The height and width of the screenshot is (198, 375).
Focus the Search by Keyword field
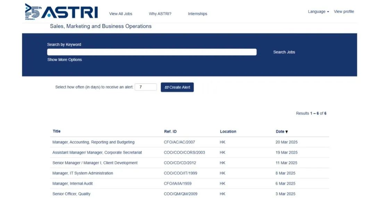pos(152,52)
